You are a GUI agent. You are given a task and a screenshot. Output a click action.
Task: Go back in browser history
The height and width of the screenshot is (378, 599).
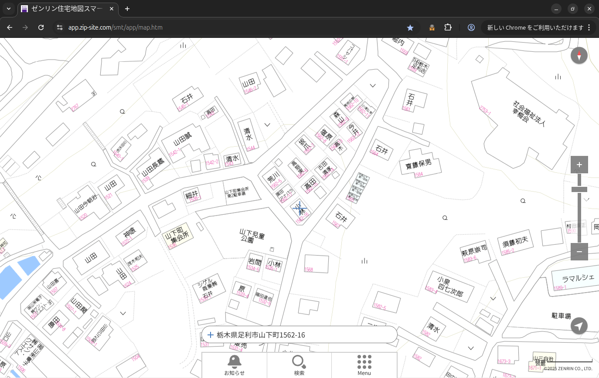10,27
